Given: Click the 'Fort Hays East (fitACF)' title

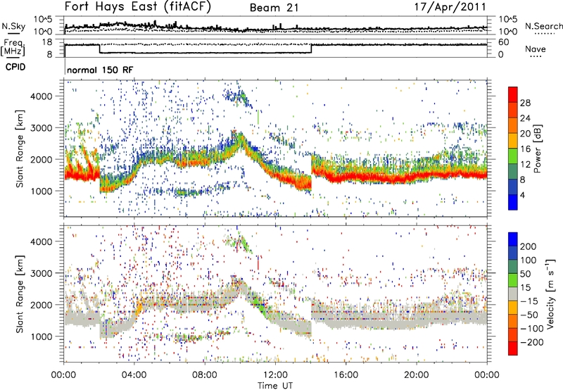Looking at the screenshot, I should pos(138,7).
